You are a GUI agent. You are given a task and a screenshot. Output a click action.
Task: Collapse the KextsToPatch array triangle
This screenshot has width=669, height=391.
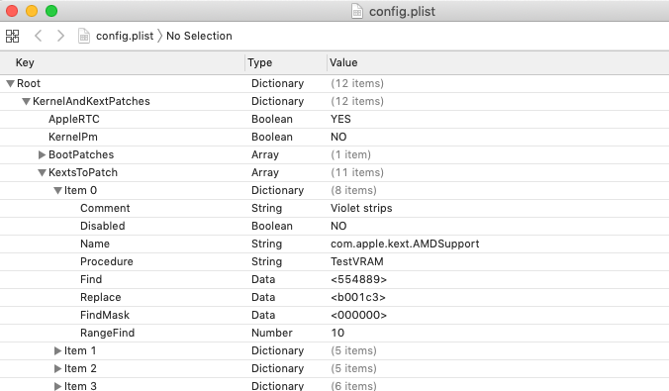(42, 173)
